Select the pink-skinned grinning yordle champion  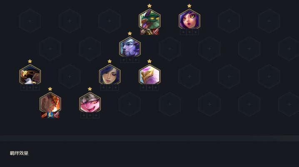[x=90, y=102]
